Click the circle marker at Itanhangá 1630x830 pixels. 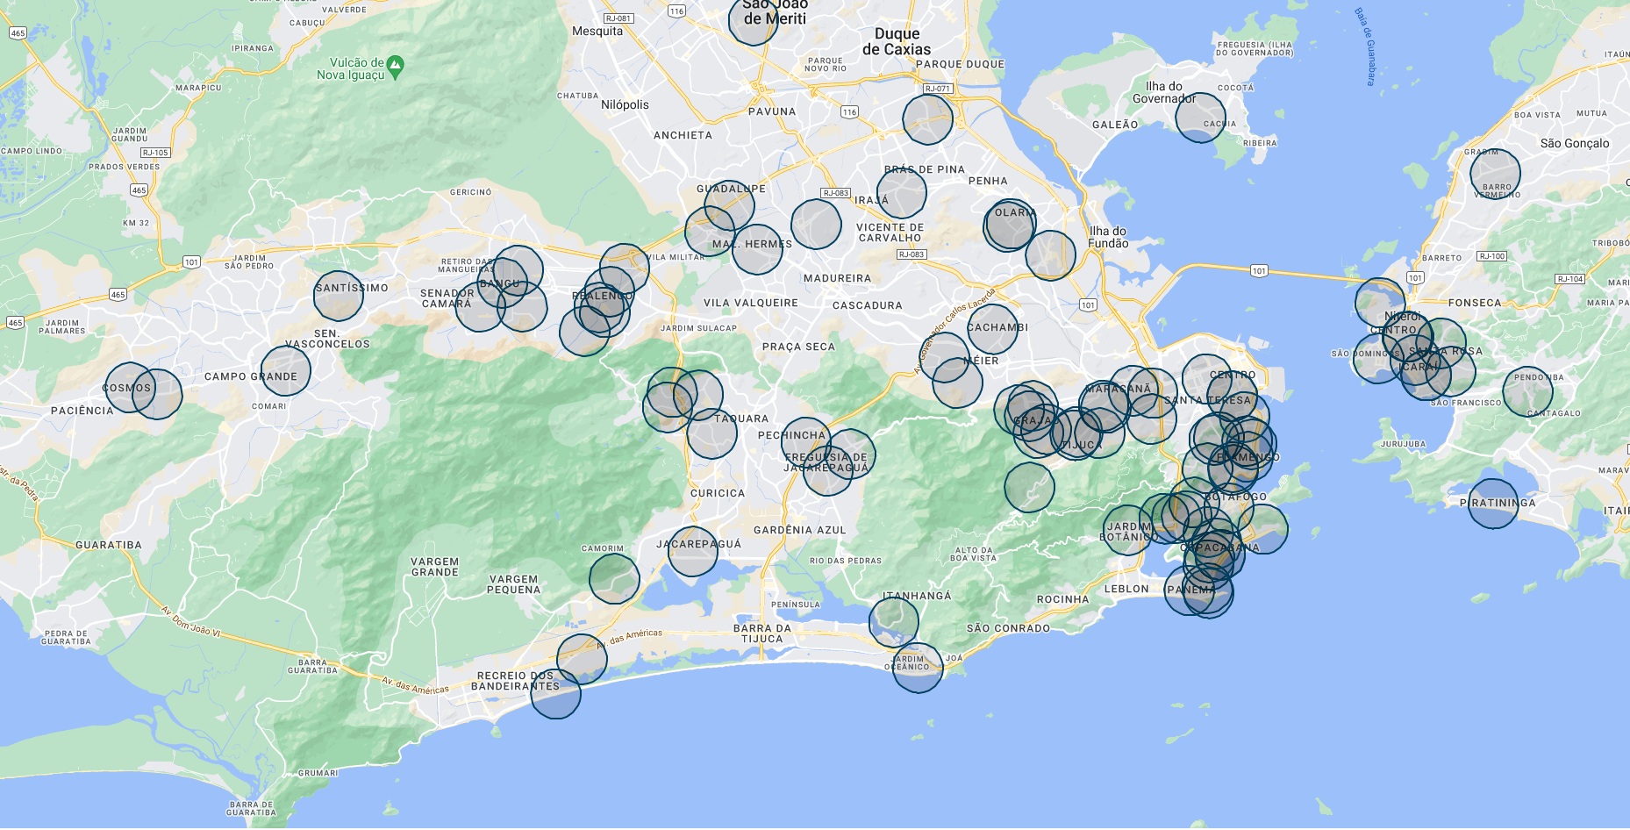(x=894, y=621)
